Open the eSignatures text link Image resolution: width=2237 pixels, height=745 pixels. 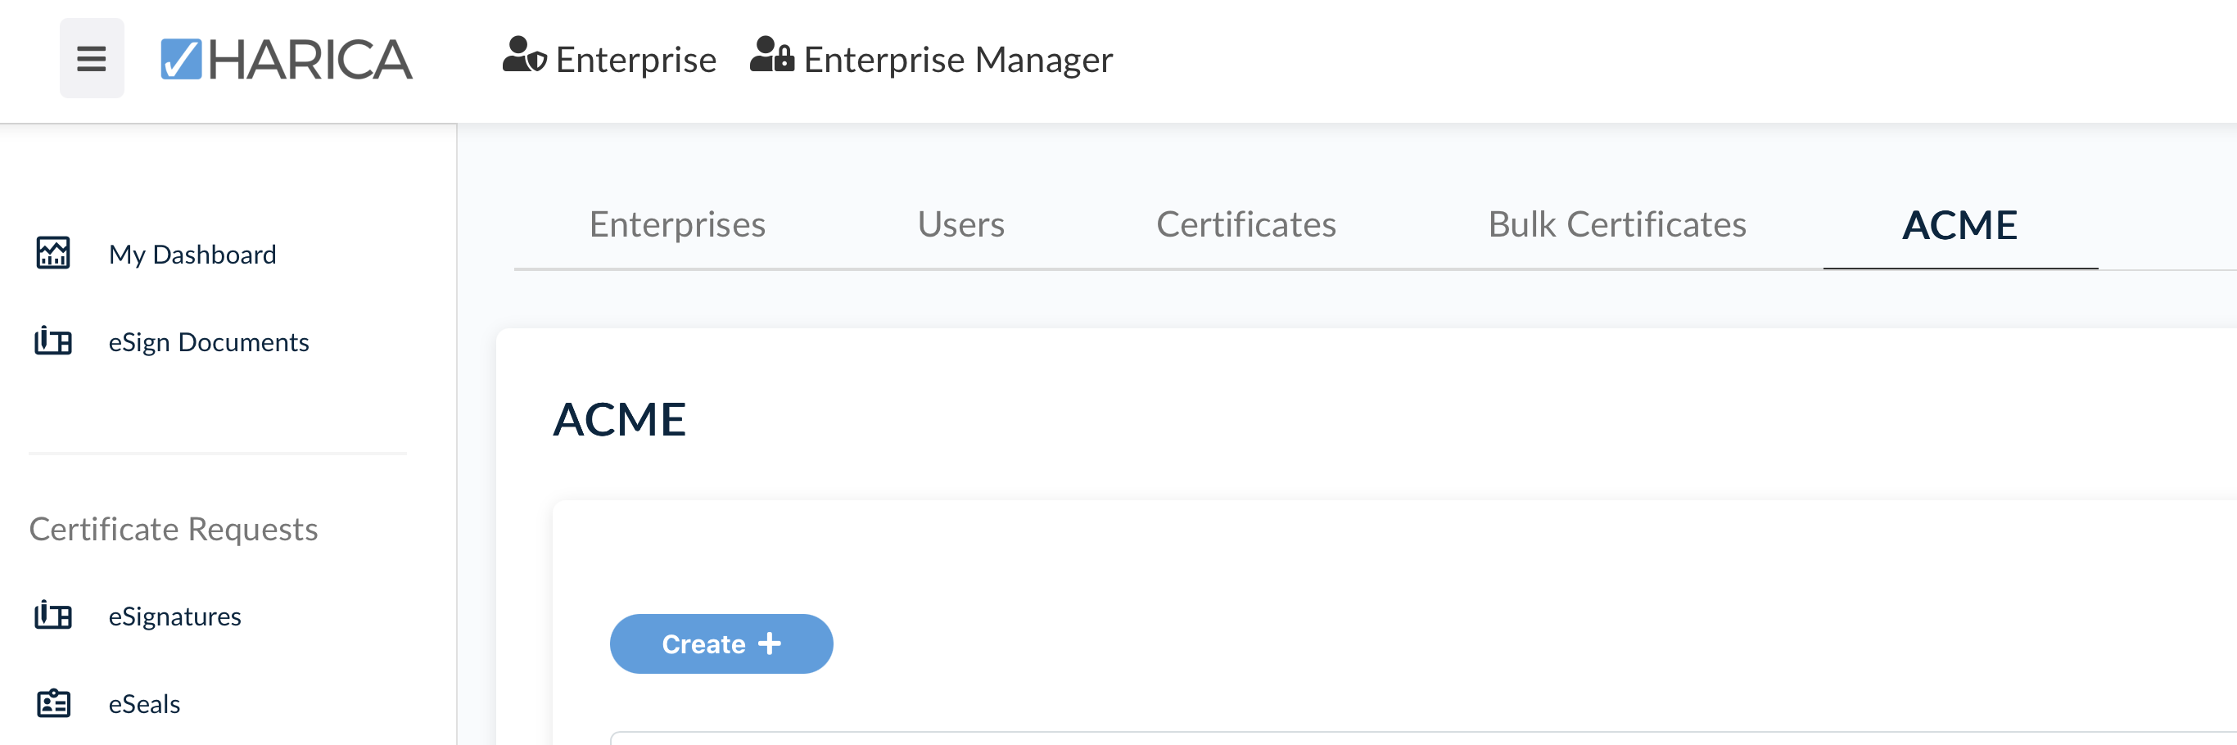(x=174, y=616)
